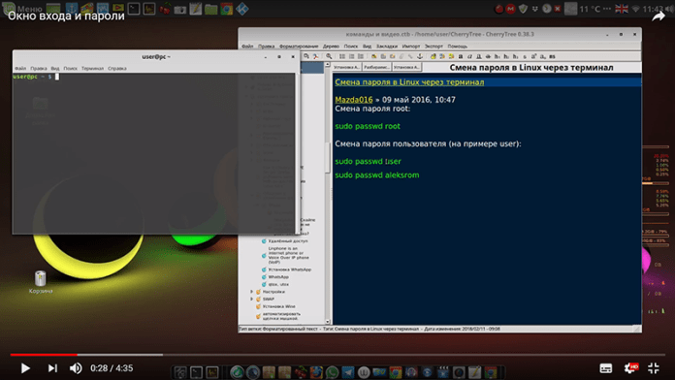
Task: Open the Смена пароля в Linux через терминал link
Action: [x=409, y=82]
